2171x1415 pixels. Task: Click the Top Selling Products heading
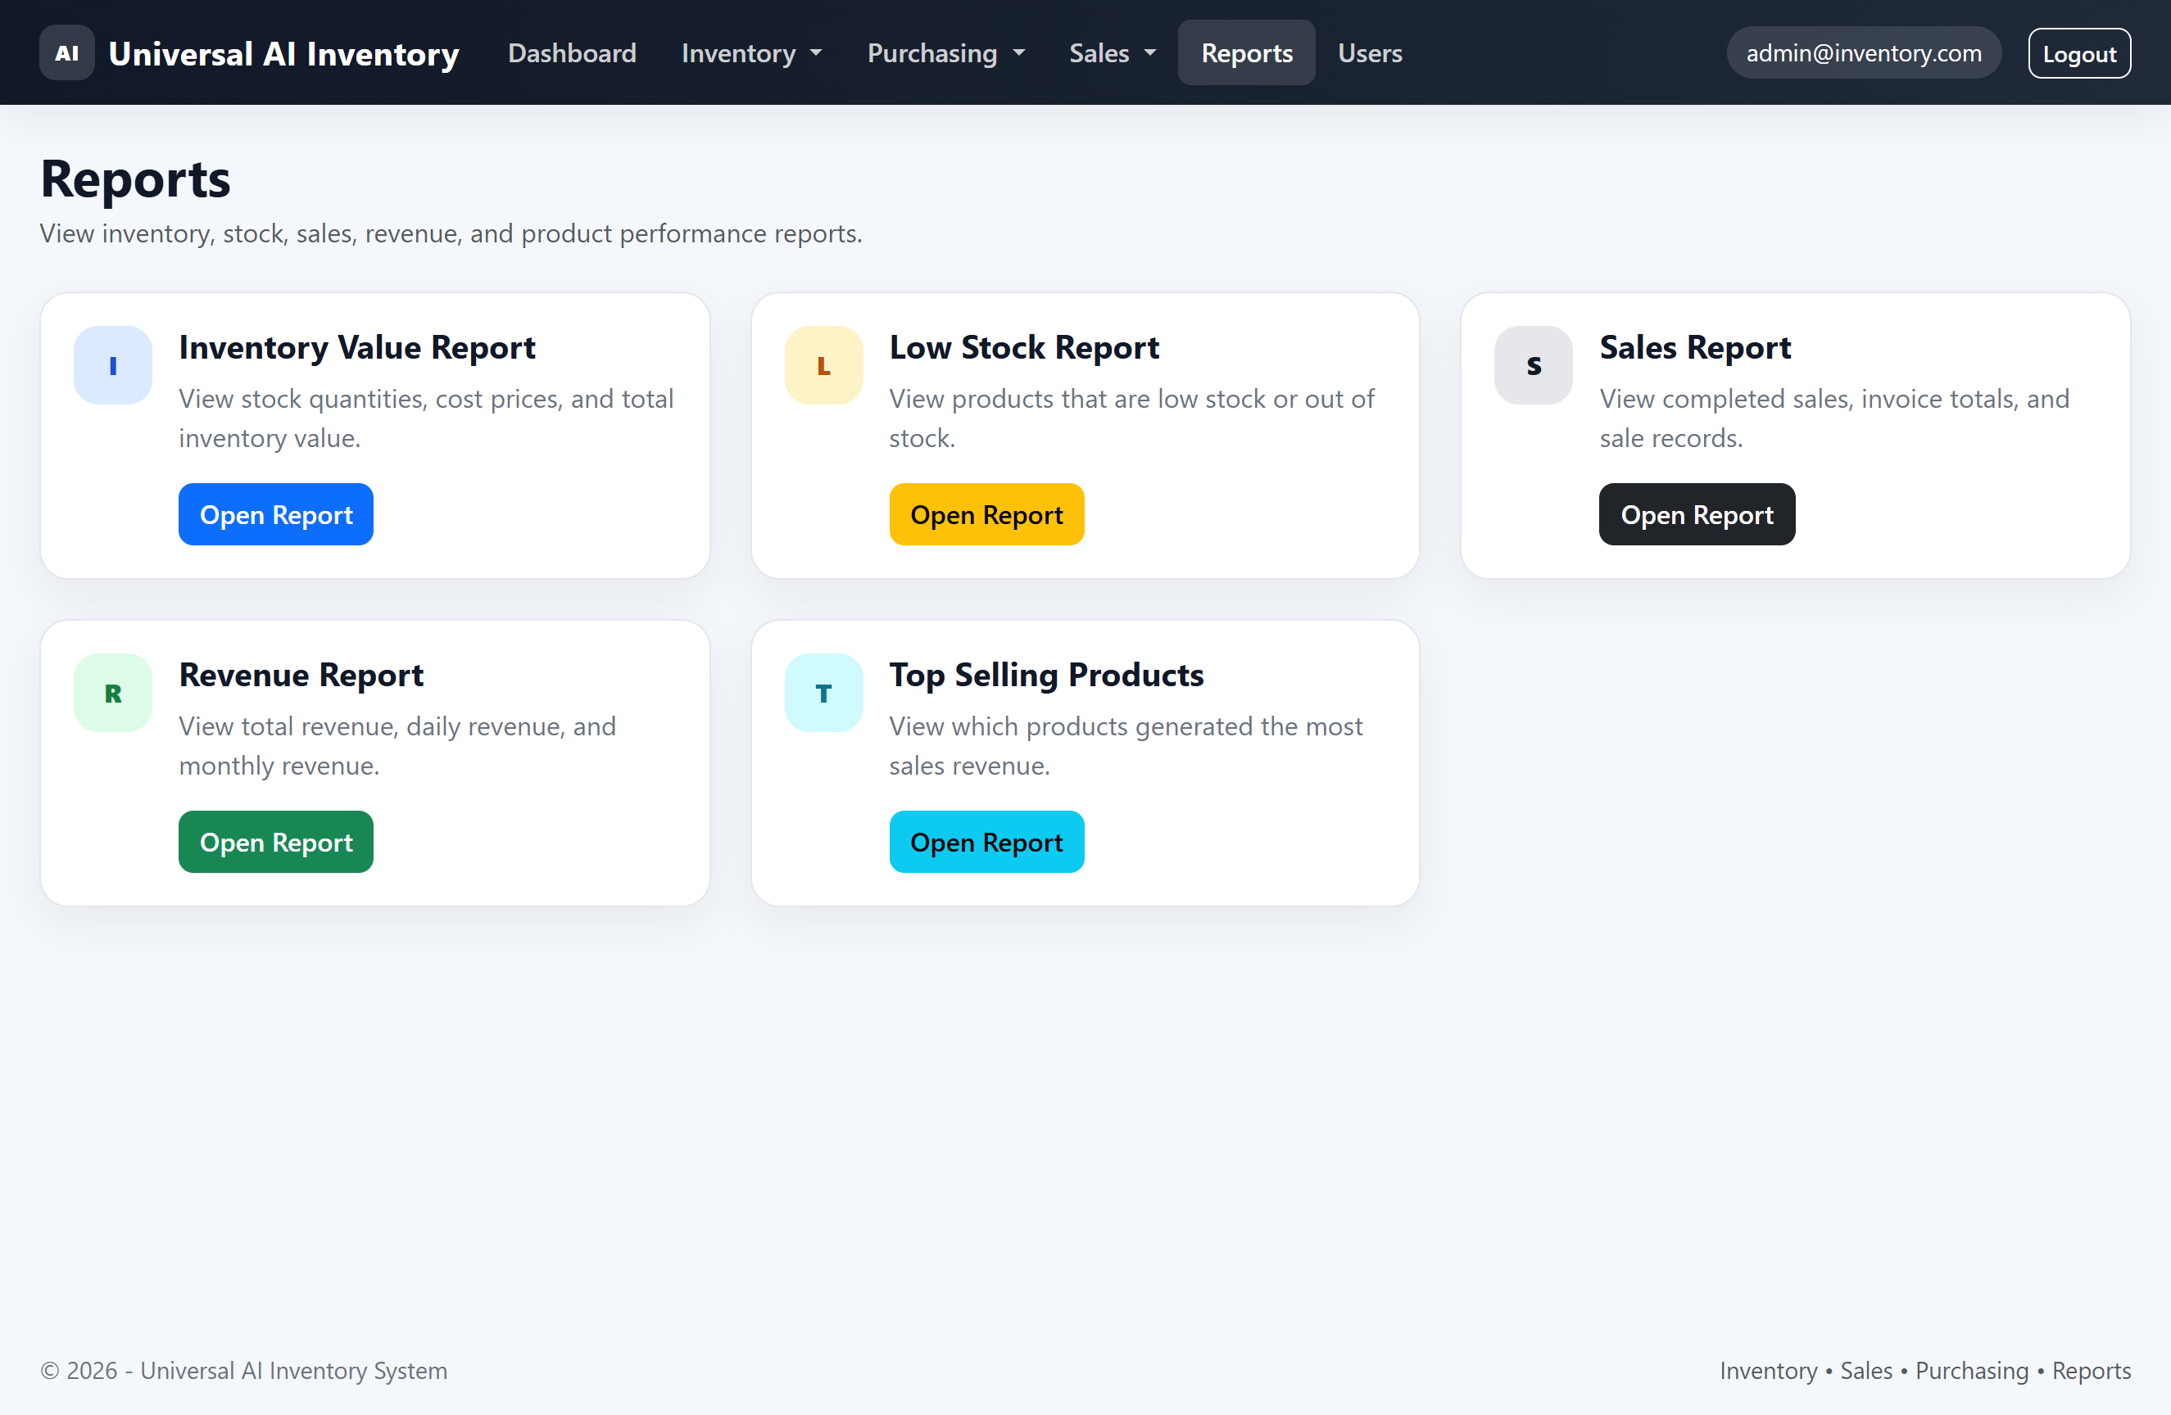(1046, 675)
